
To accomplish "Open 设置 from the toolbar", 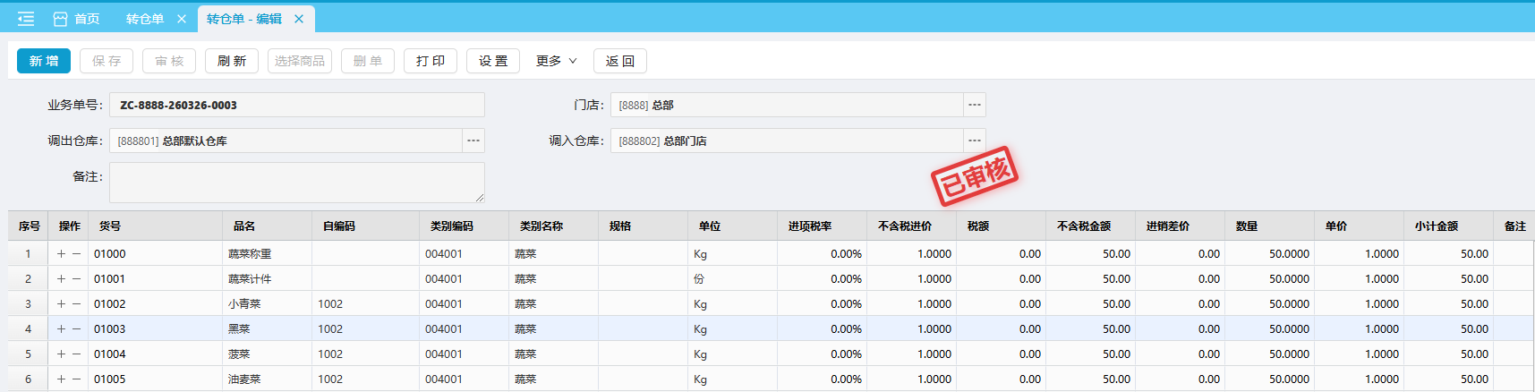I will (x=493, y=61).
